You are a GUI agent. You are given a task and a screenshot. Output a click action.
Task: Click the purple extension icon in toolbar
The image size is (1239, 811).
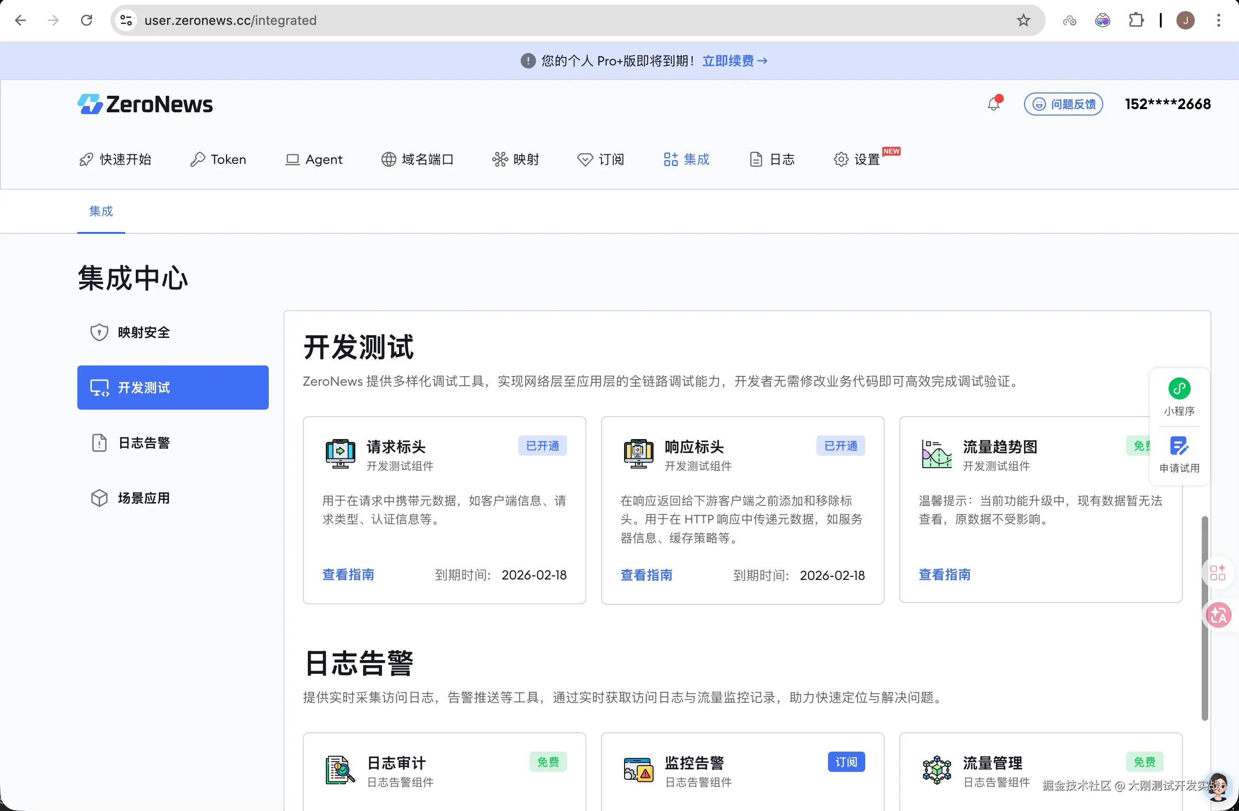(1103, 20)
